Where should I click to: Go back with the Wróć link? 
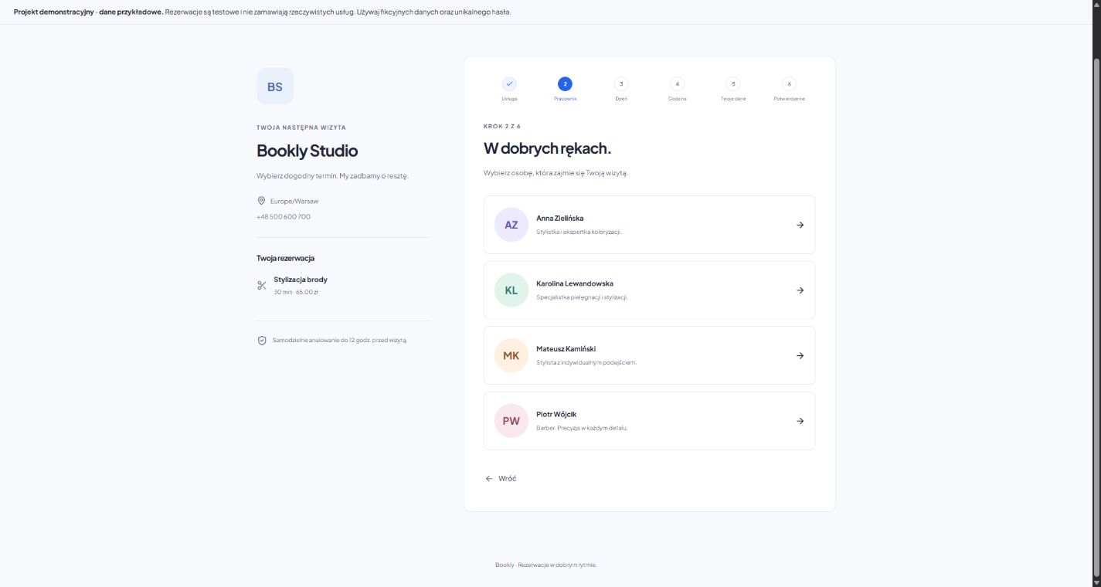point(501,479)
